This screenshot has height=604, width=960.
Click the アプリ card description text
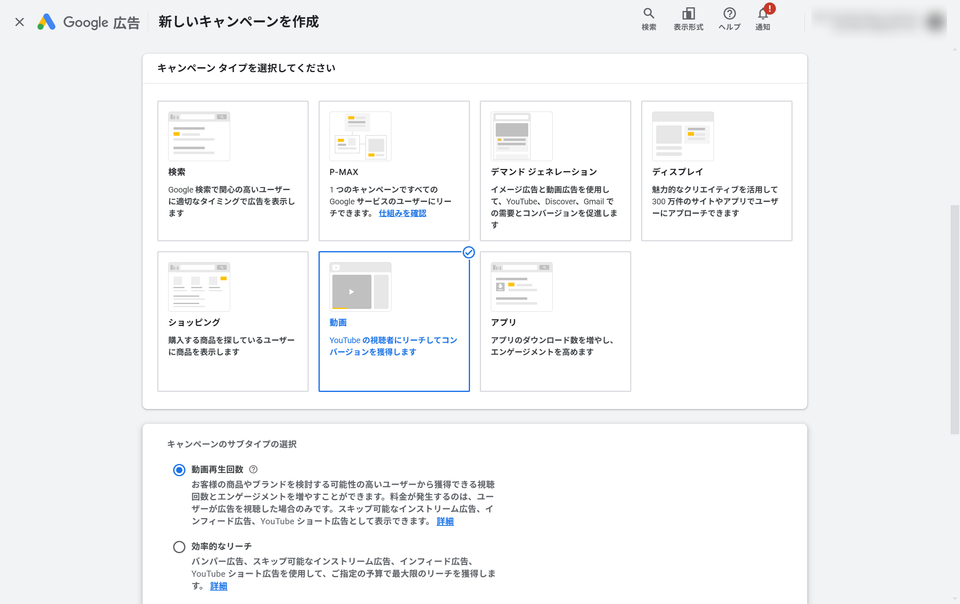coord(552,346)
